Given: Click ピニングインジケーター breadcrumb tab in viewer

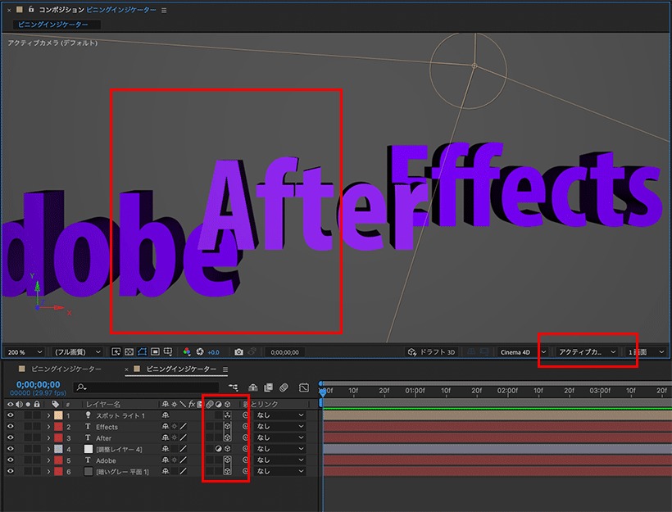Looking at the screenshot, I should pyautogui.click(x=53, y=25).
